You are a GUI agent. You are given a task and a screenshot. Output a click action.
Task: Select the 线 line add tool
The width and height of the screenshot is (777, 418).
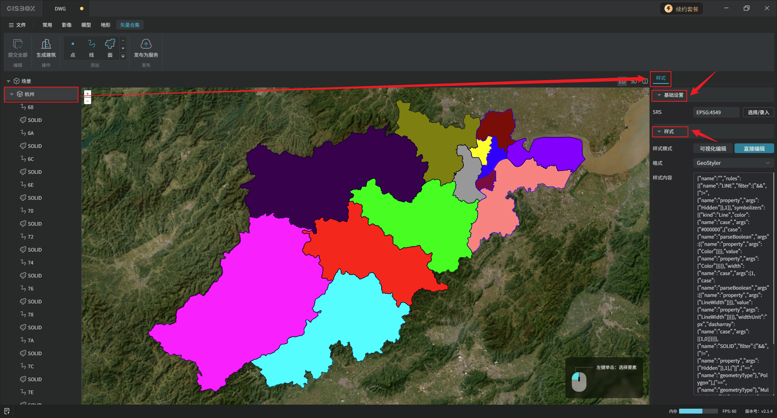click(x=91, y=44)
